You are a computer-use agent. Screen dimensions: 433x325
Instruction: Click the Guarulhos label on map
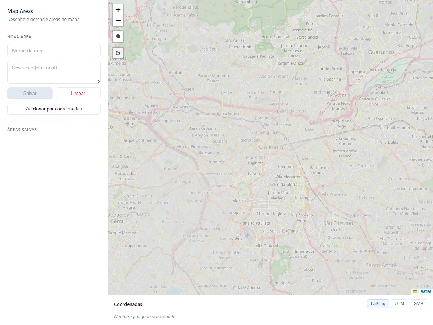tap(381, 52)
